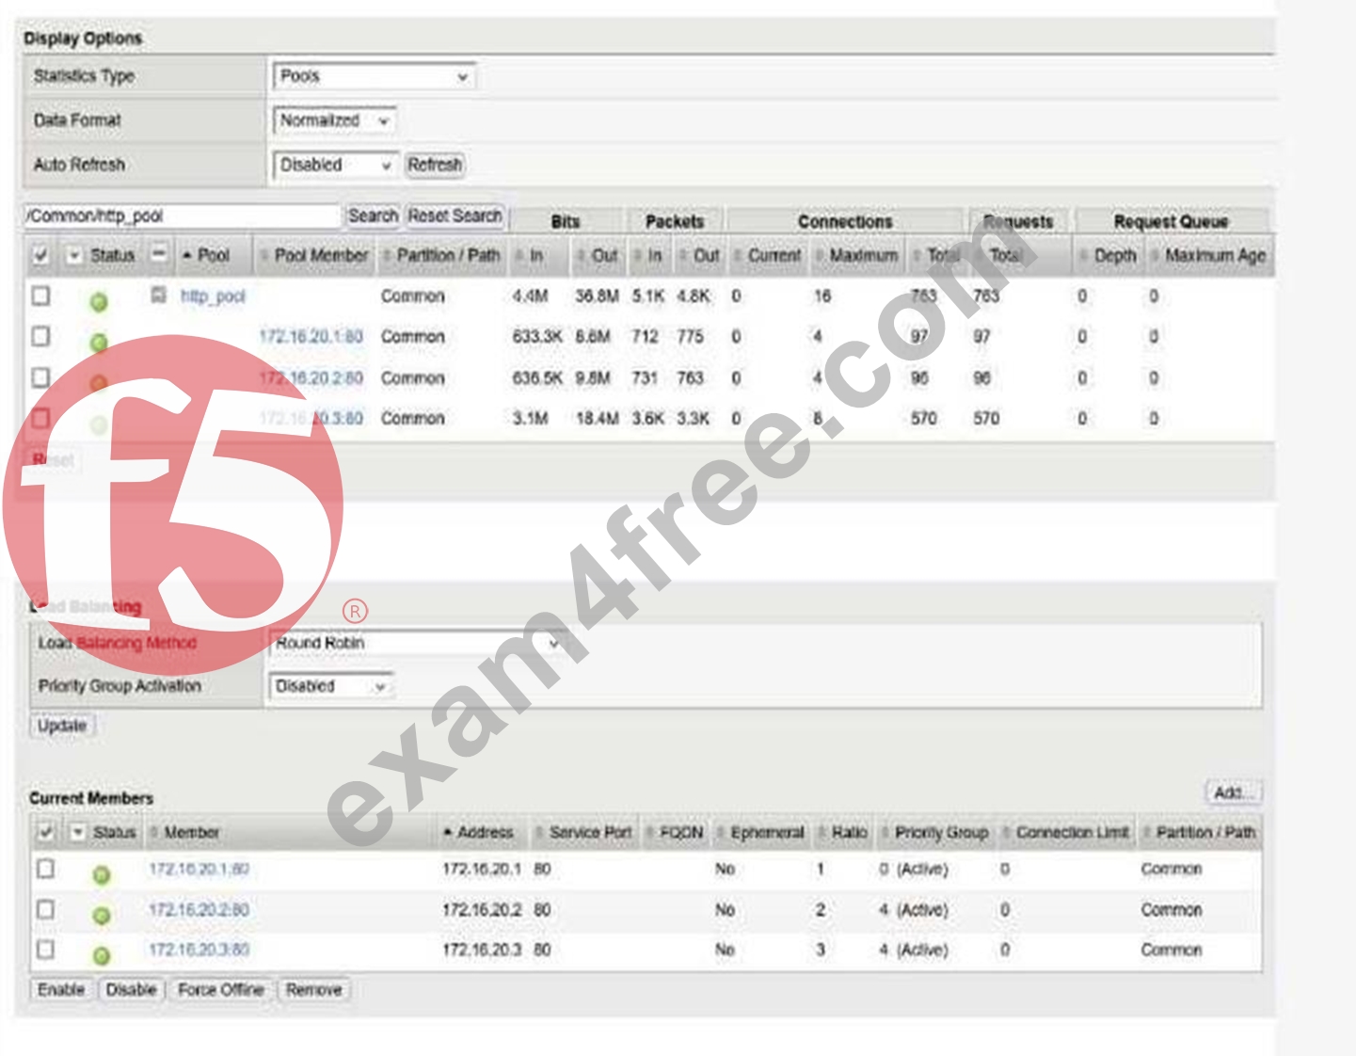This screenshot has height=1056, width=1356.
Task: Open the Data Format dropdown showing Normalized
Action: (334, 120)
